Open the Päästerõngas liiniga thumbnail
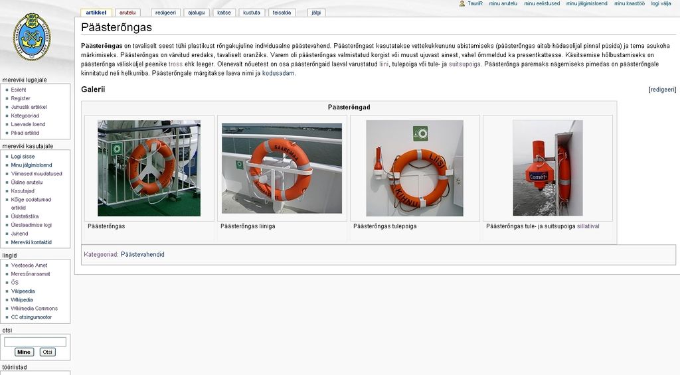Viewport: 680px width, 375px height. [x=282, y=168]
